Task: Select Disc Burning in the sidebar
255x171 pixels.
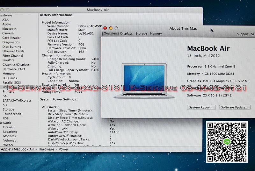Action: (12, 46)
